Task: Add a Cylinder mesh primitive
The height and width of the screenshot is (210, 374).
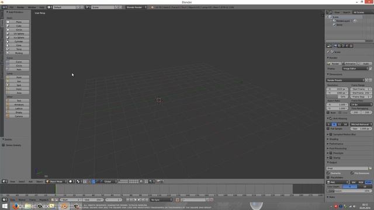Action: click(18, 41)
